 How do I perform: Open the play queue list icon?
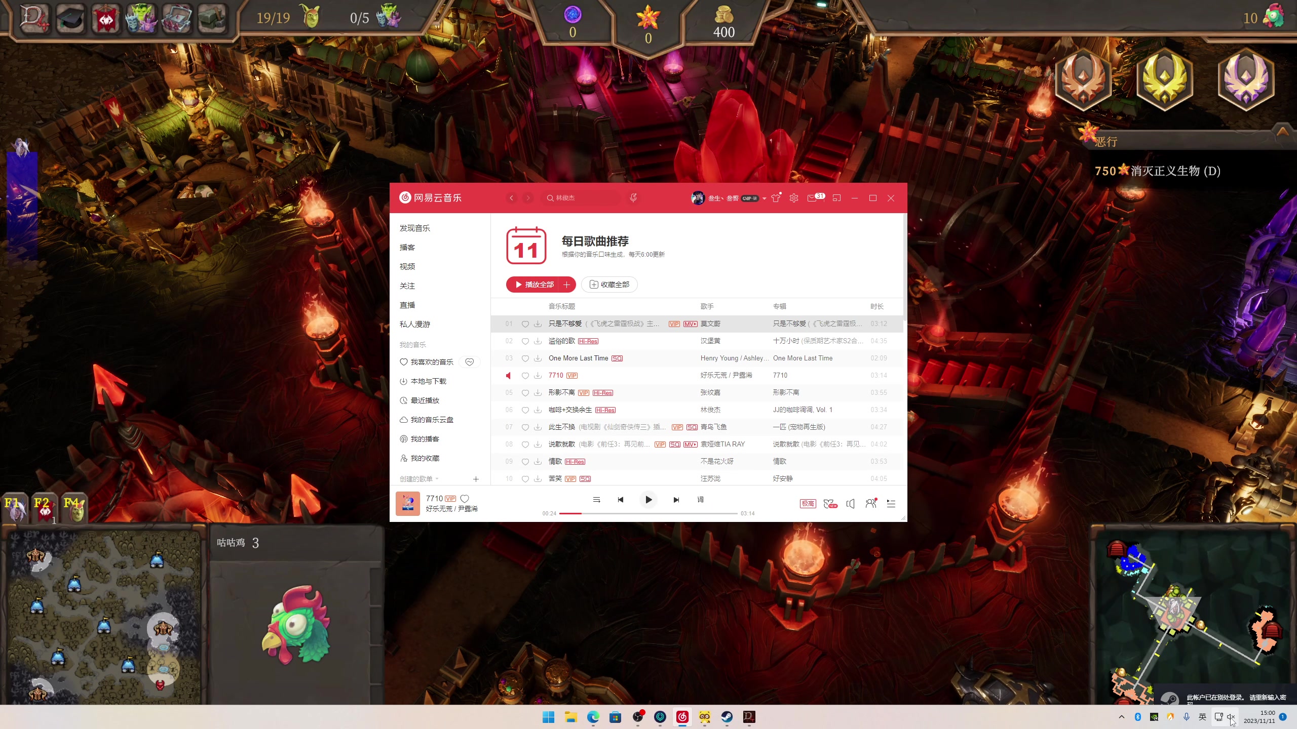[x=891, y=503]
